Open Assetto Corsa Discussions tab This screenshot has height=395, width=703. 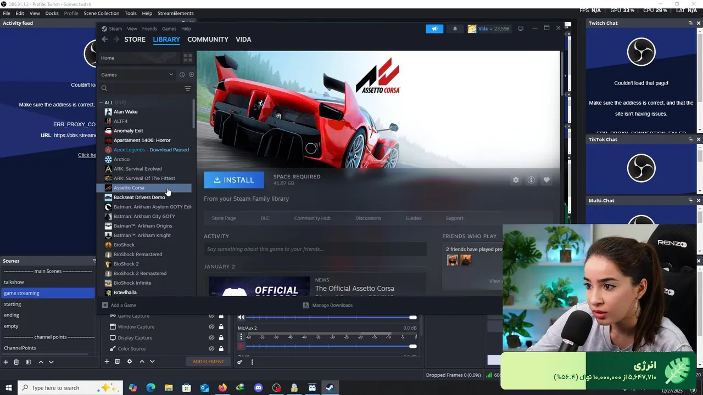click(368, 218)
